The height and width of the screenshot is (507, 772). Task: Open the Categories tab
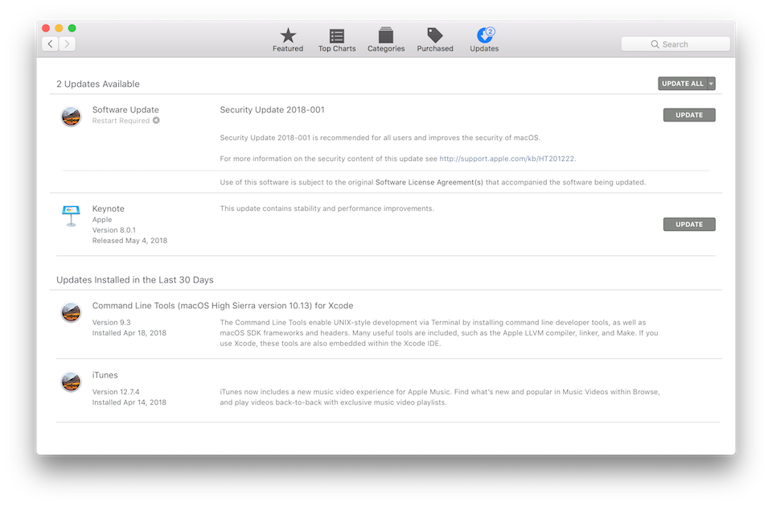coord(386,40)
